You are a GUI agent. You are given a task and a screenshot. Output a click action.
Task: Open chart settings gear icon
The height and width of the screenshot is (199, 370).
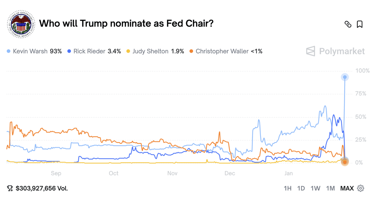(361, 188)
